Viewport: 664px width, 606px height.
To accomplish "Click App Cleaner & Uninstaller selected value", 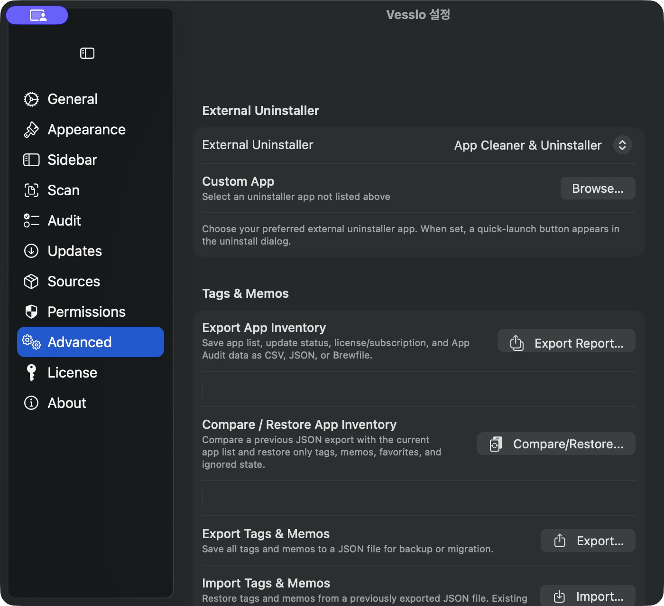I will click(x=528, y=145).
